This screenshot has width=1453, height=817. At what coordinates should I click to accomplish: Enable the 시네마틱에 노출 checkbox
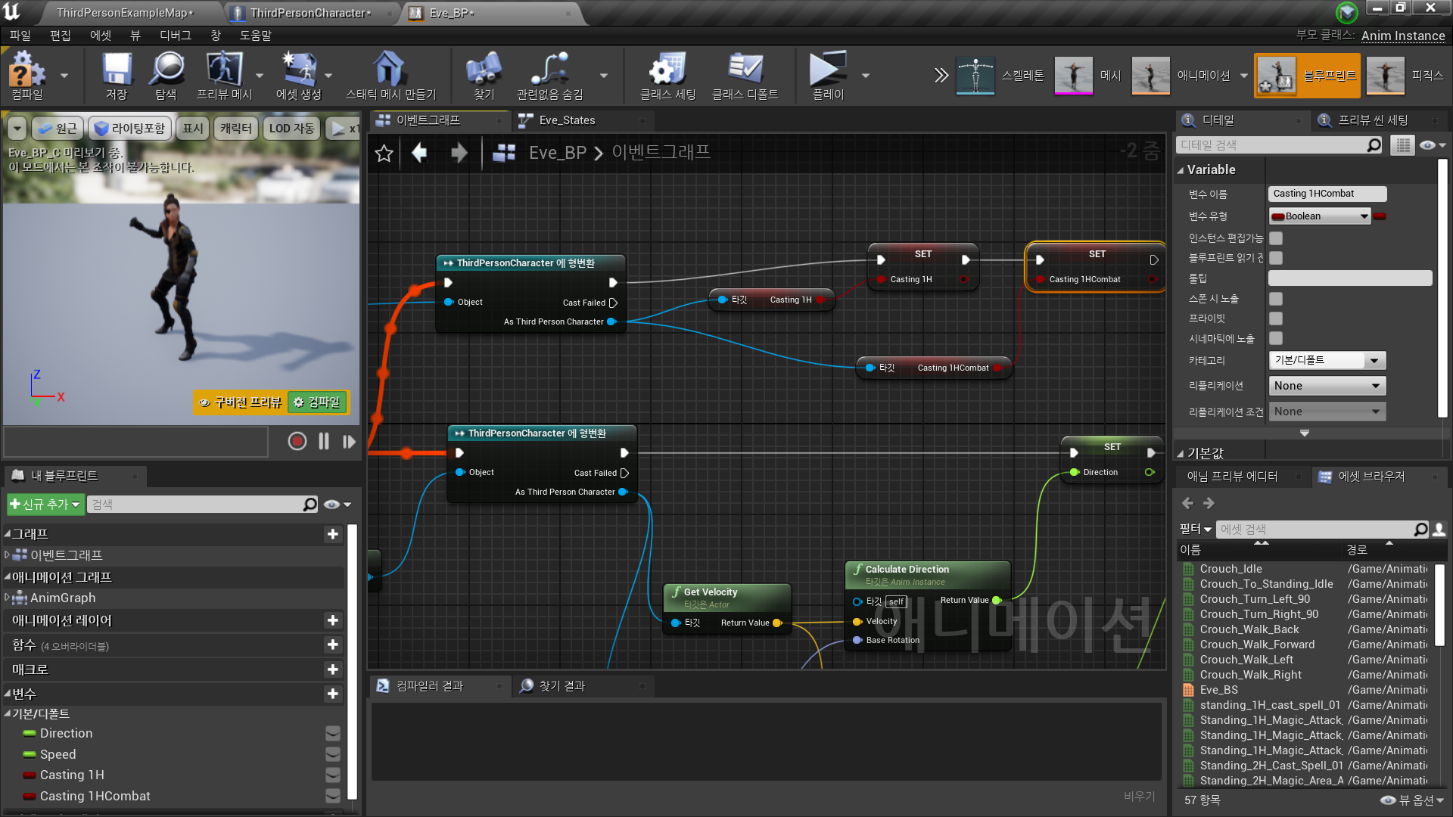pos(1276,338)
